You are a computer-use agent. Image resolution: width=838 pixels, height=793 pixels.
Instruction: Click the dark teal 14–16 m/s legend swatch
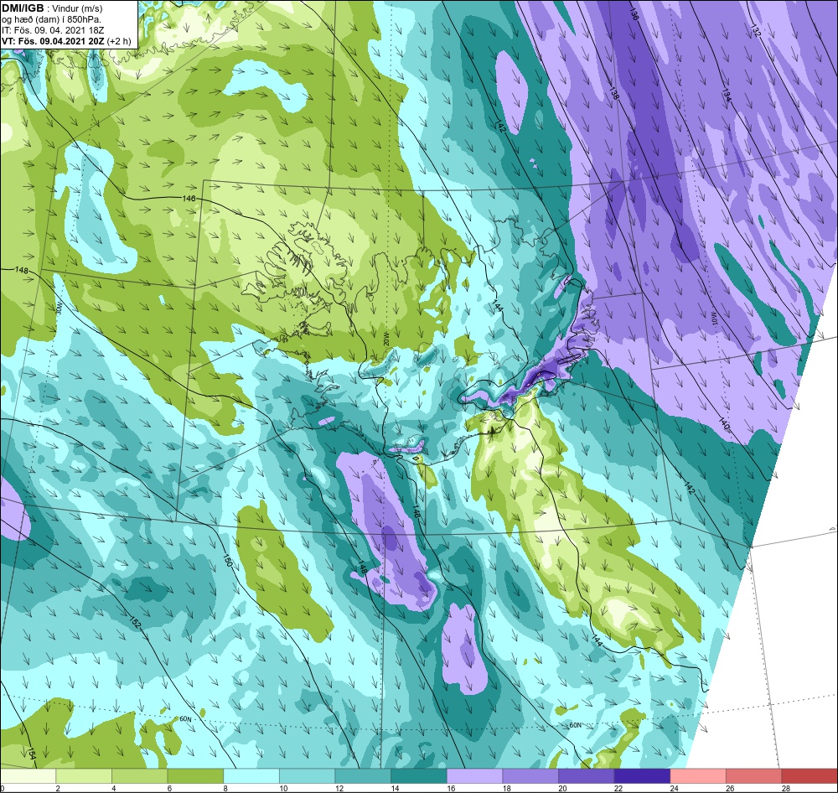pyautogui.click(x=419, y=776)
